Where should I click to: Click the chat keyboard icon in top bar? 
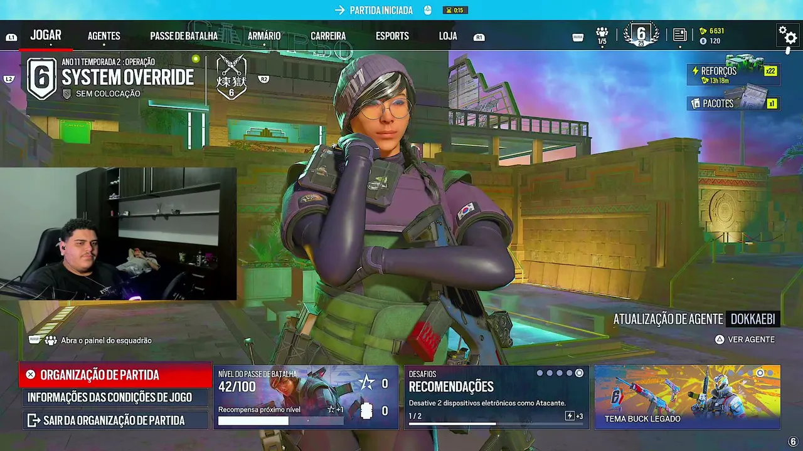pos(578,38)
